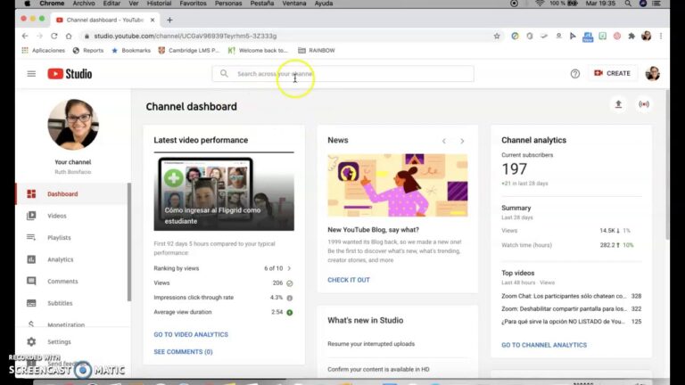685x385 pixels.
Task: Click the Analytics bar chart icon
Action: 31,259
